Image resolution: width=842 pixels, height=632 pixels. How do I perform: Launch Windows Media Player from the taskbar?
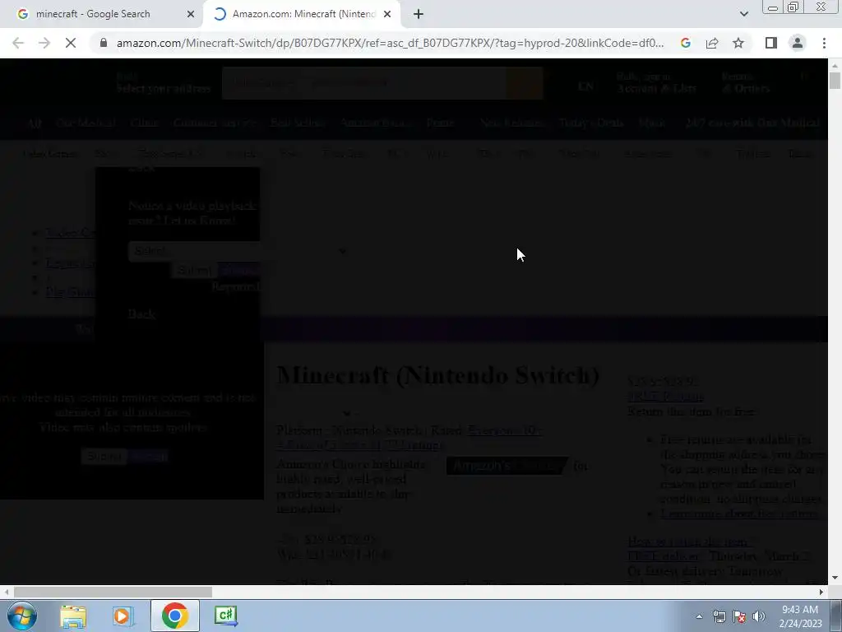pos(123,616)
